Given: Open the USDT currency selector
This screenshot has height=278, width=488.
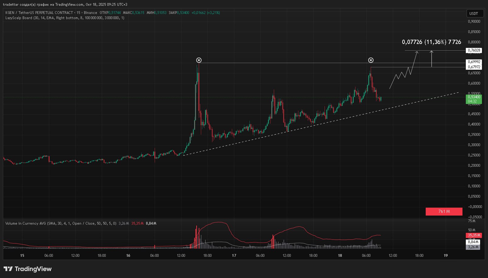Looking at the screenshot, I should tap(474, 13).
